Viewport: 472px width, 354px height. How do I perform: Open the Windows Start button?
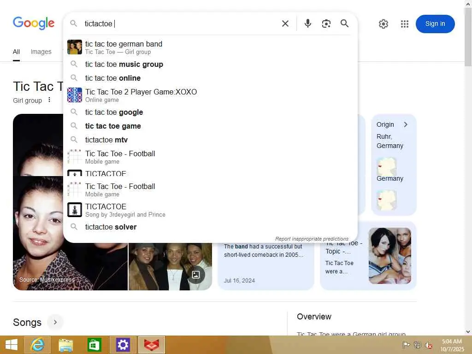(11, 345)
